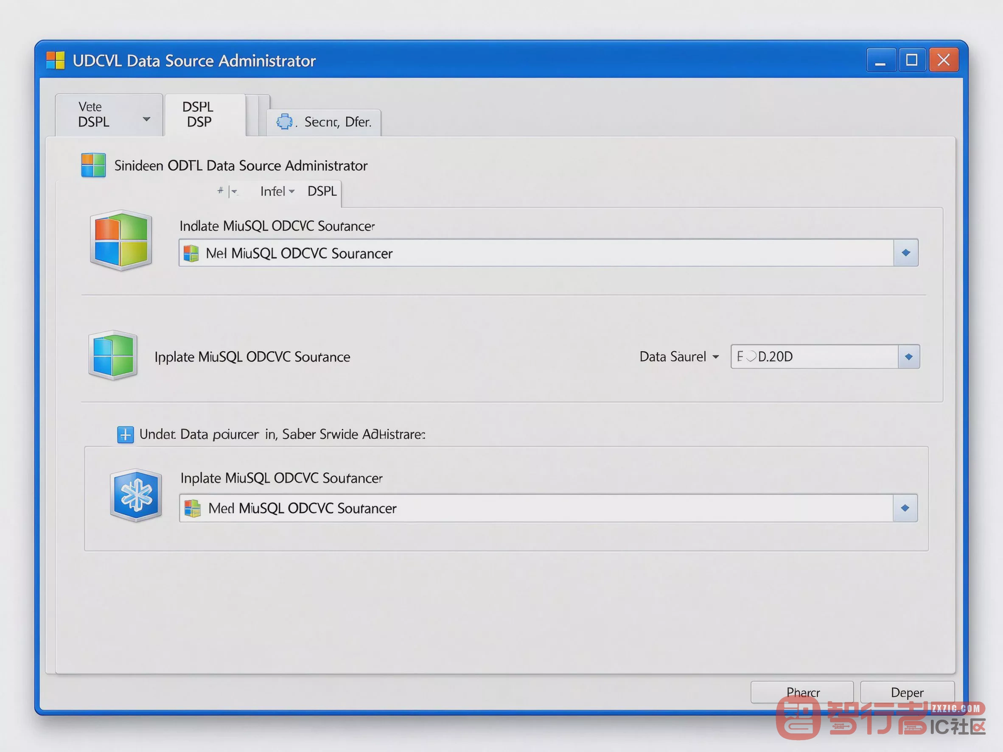Screen dimensions: 1003x752
Task: Click the Deper button
Action: point(908,692)
